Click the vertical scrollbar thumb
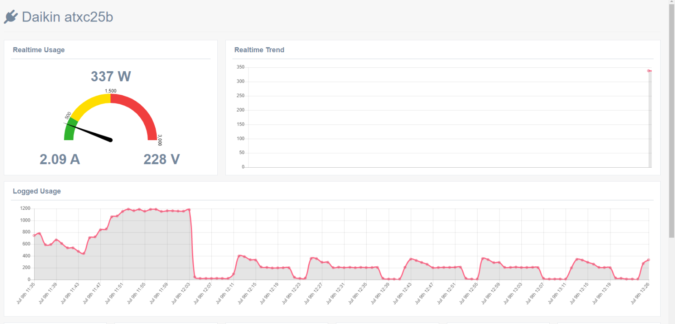The image size is (675, 324). pos(672,121)
